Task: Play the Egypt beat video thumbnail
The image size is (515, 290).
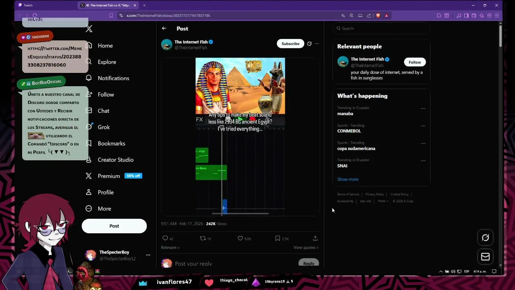Action: click(240, 137)
